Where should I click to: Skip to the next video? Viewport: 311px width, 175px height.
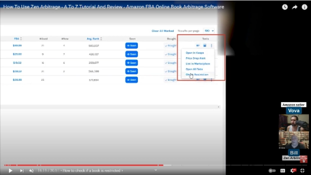(22, 170)
